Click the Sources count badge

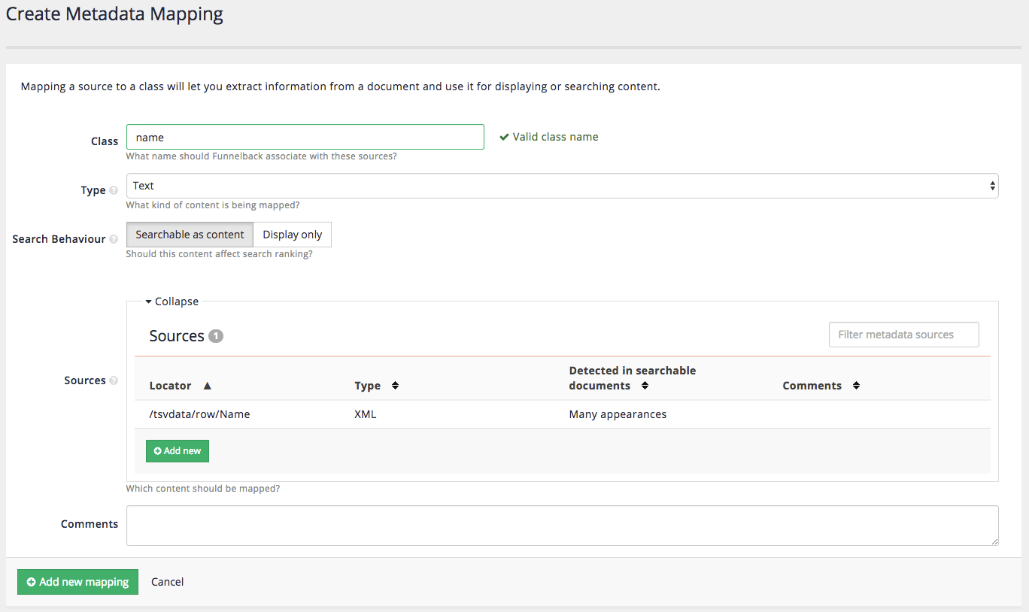point(216,335)
